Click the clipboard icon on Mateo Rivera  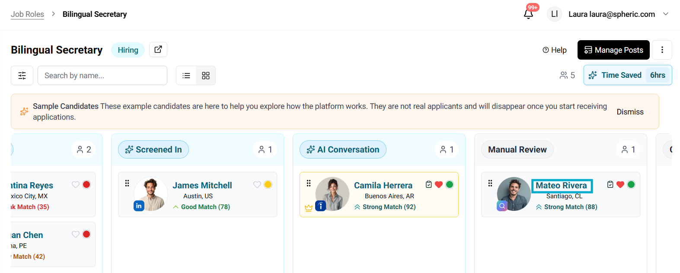coord(610,184)
